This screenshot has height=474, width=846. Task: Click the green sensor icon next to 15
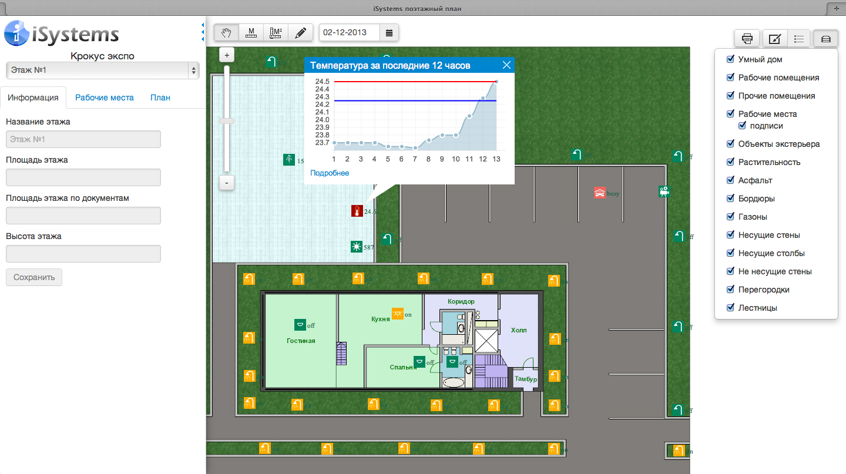[289, 160]
